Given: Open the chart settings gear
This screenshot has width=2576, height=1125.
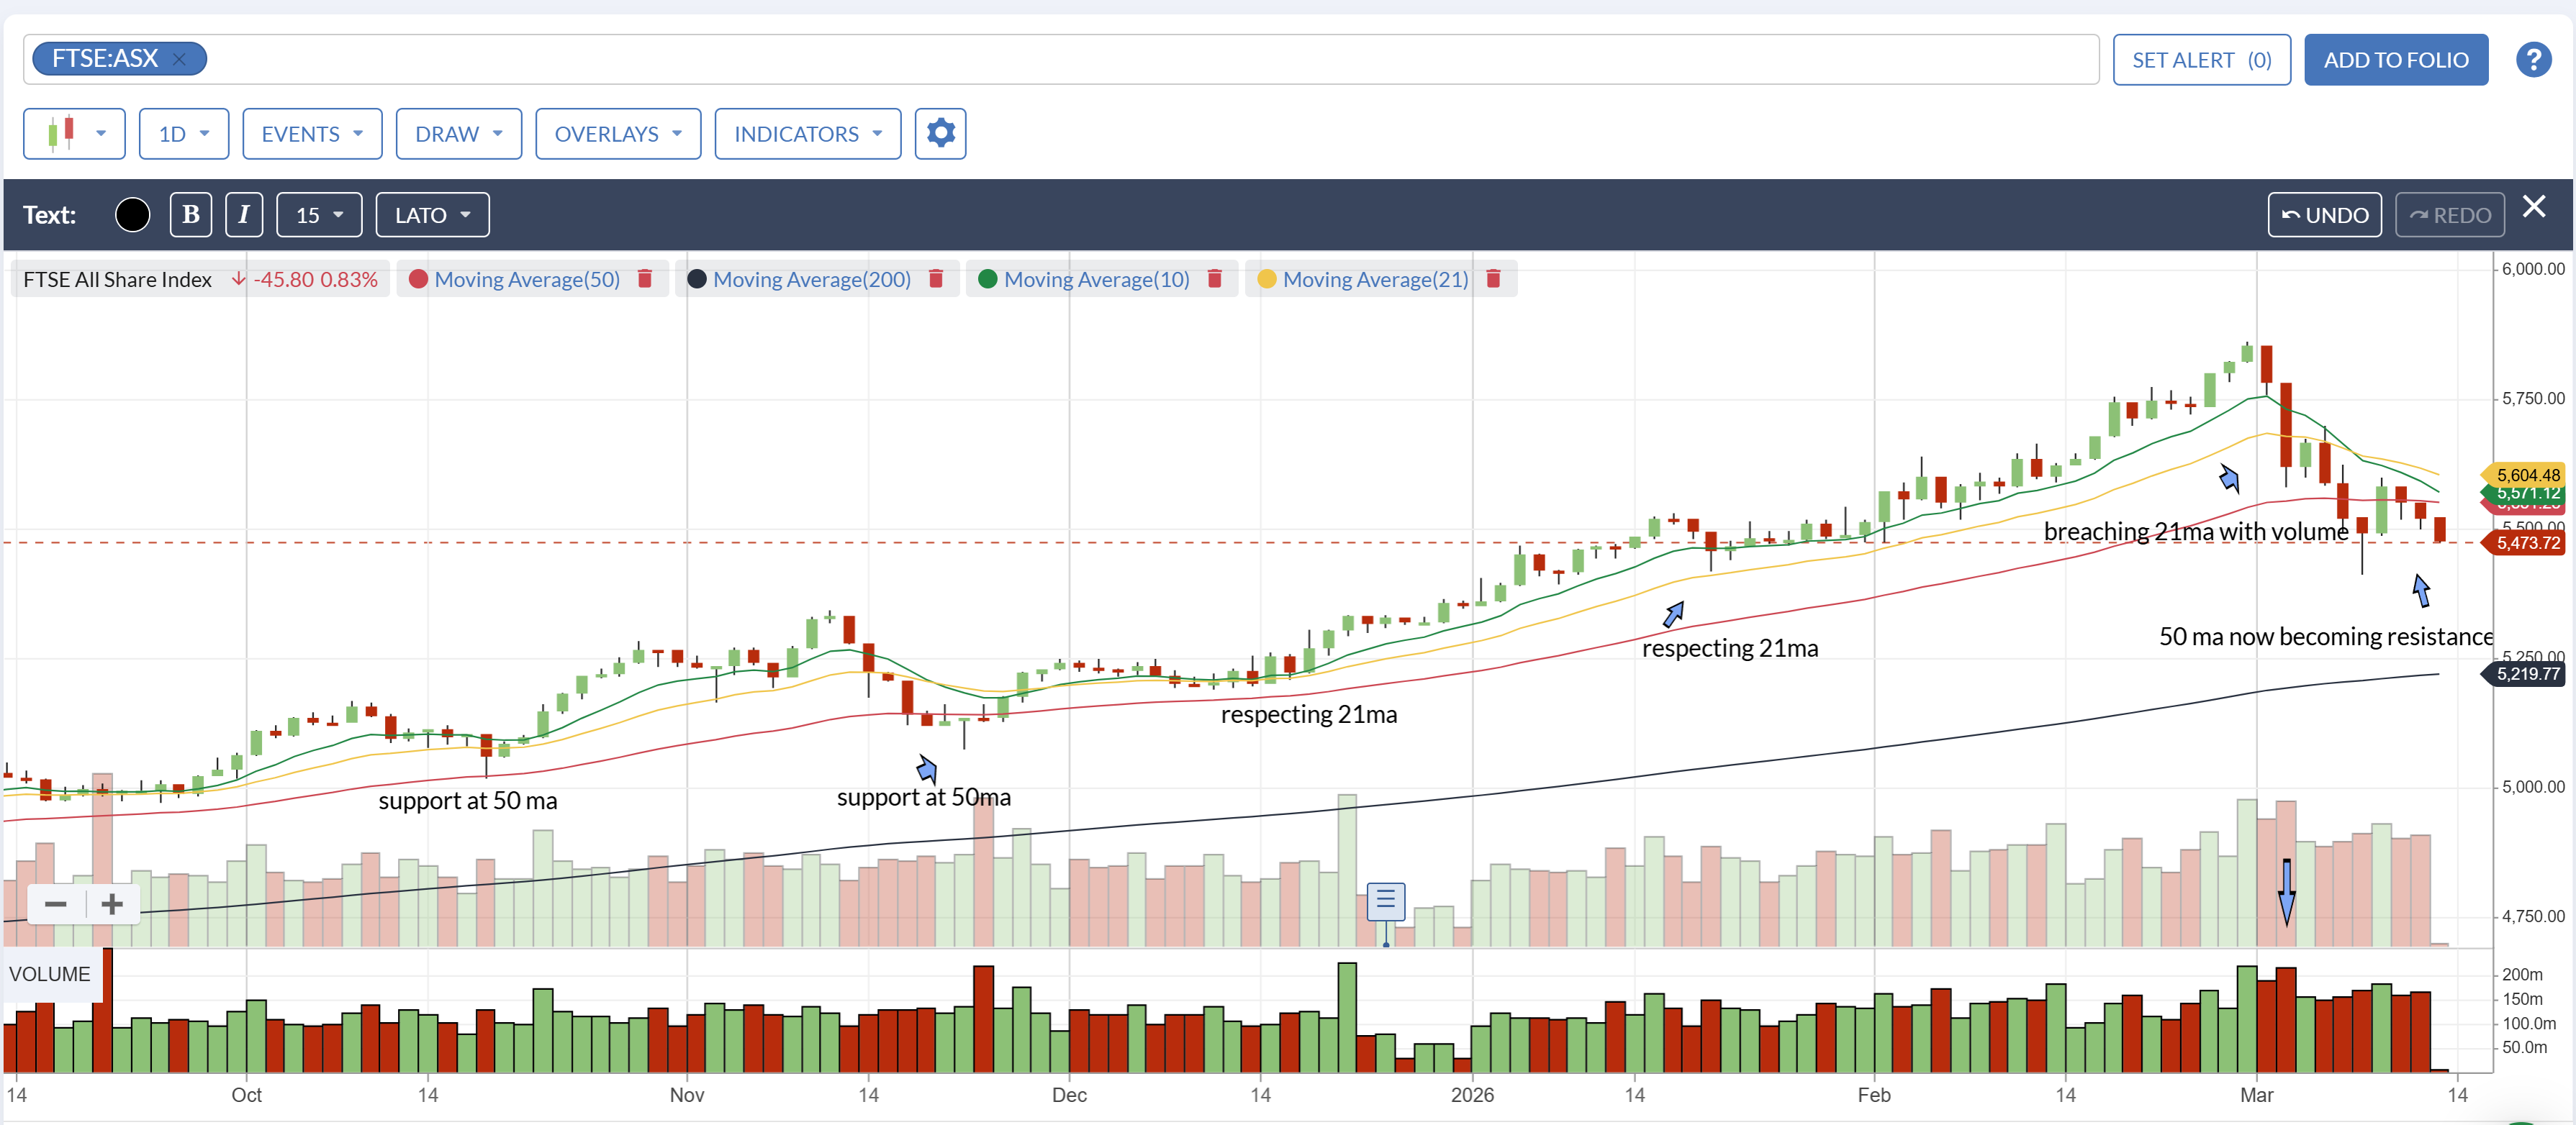Looking at the screenshot, I should pyautogui.click(x=940, y=133).
